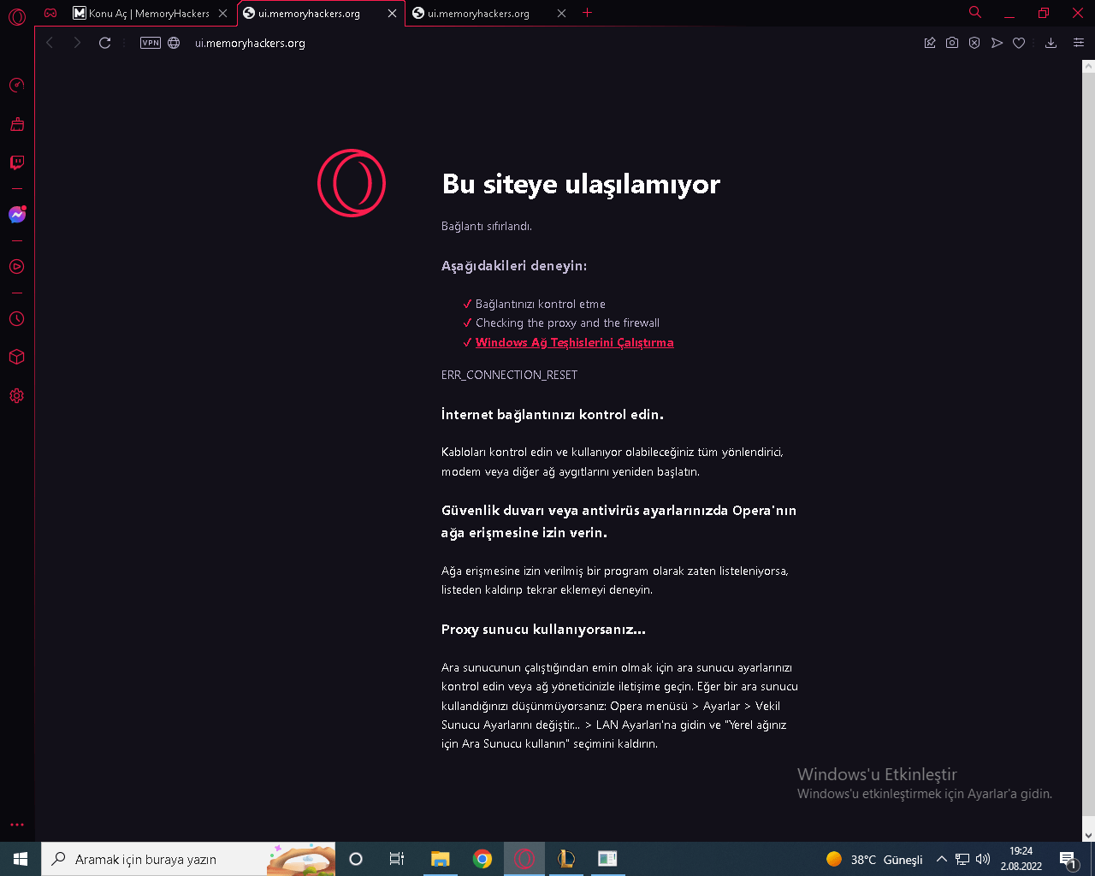Open File Explorer from taskbar
Screen dimensions: 1095x876
click(x=440, y=859)
